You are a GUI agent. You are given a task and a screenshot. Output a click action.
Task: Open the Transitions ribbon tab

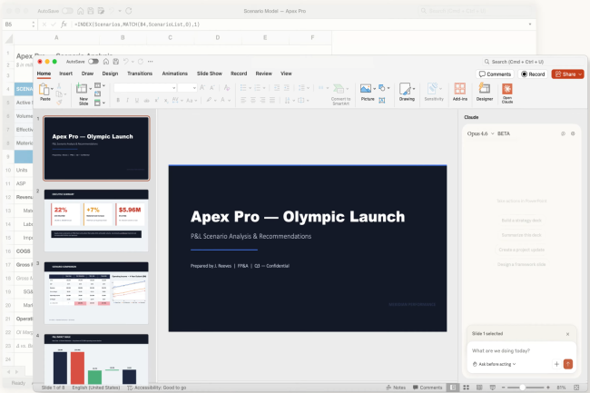pyautogui.click(x=140, y=73)
